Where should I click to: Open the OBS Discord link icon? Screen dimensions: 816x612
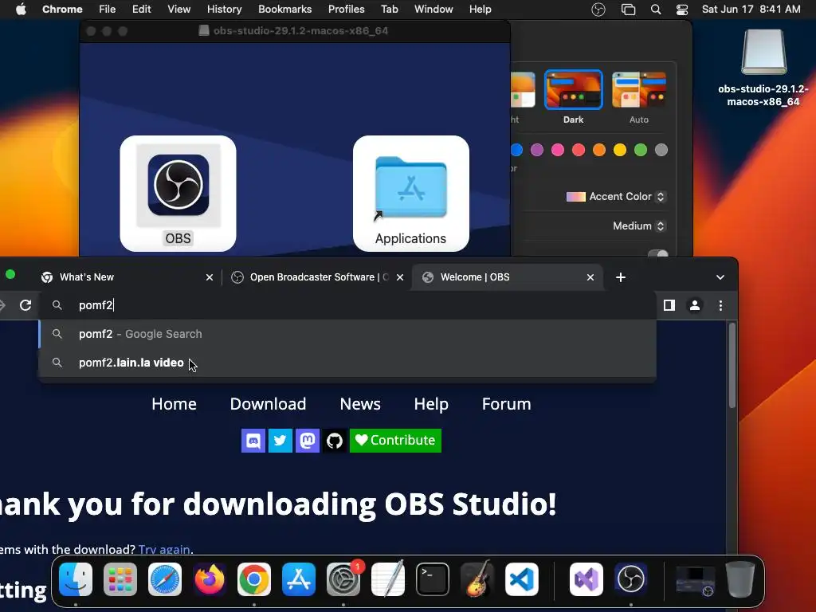pyautogui.click(x=253, y=441)
